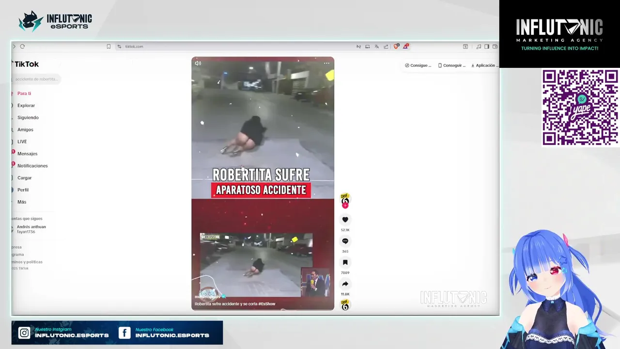620x349 pixels.
Task: Open picture-in-picture icon in address bar
Action: (367, 47)
